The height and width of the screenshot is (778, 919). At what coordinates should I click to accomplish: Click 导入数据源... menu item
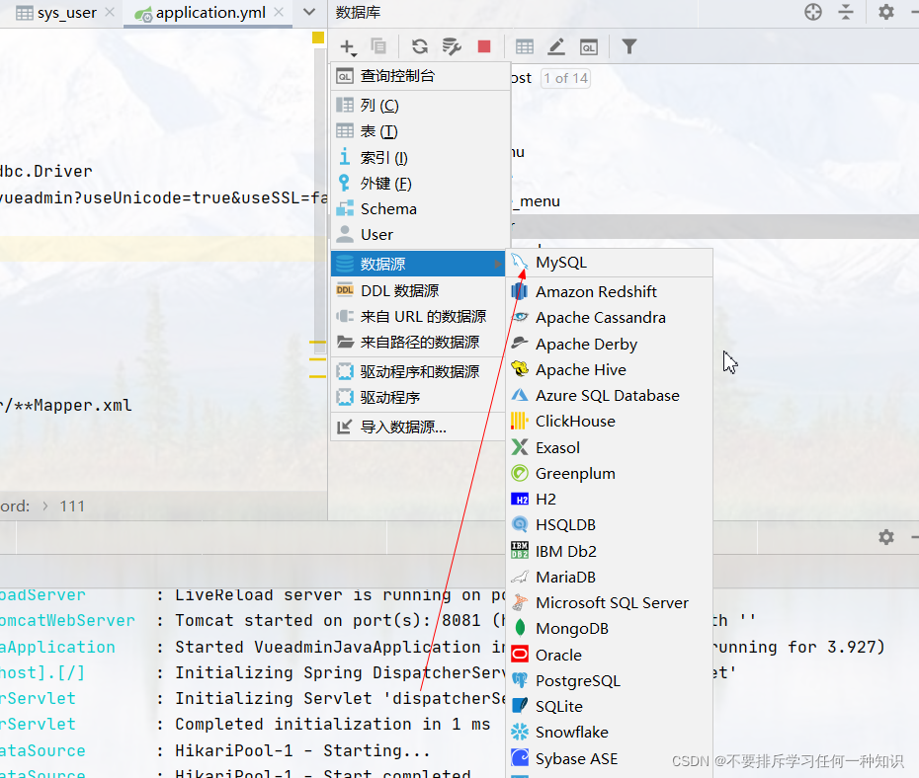click(418, 427)
